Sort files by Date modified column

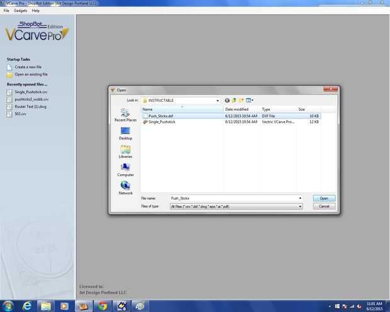pyautogui.click(x=242, y=109)
